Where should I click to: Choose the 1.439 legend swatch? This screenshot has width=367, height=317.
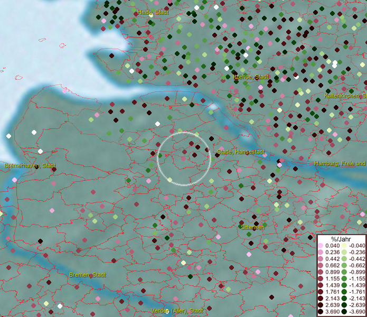(x=321, y=285)
